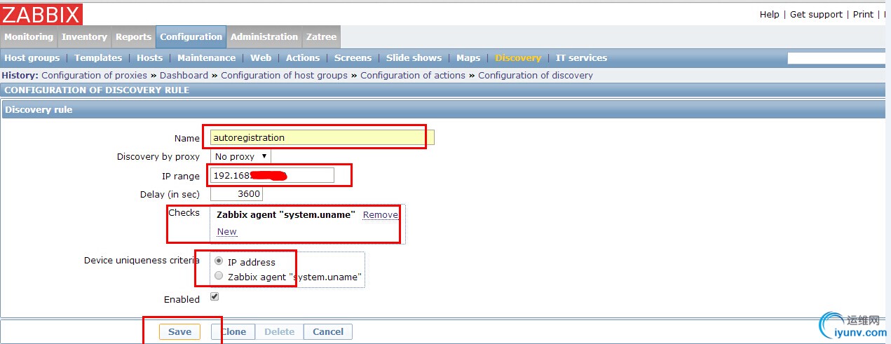Open history link Configuration of proxies
Image resolution: width=891 pixels, height=344 pixels.
coord(95,75)
